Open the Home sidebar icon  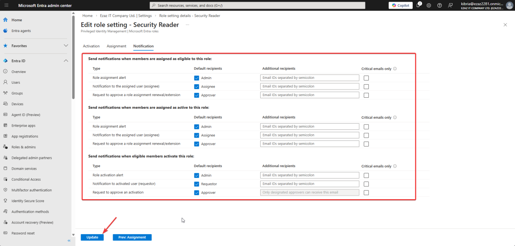pos(5,20)
